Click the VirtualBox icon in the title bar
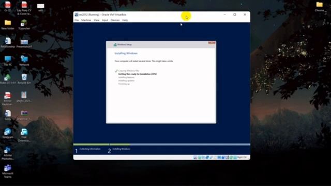Viewport: 331px width, 186px height. pyautogui.click(x=77, y=14)
